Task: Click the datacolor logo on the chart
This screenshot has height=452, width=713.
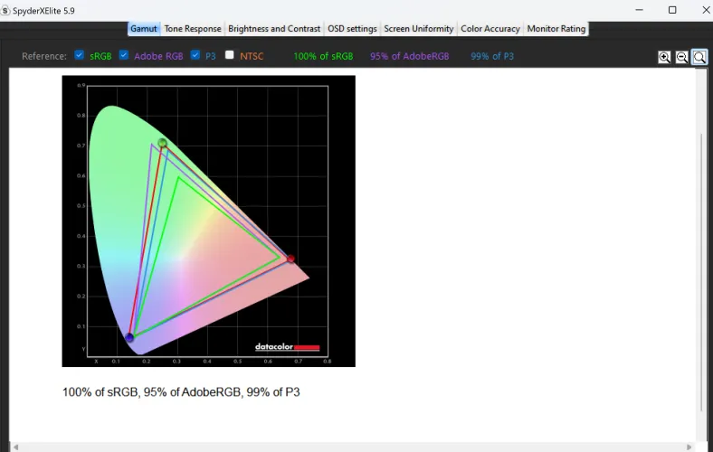Action: coord(287,347)
